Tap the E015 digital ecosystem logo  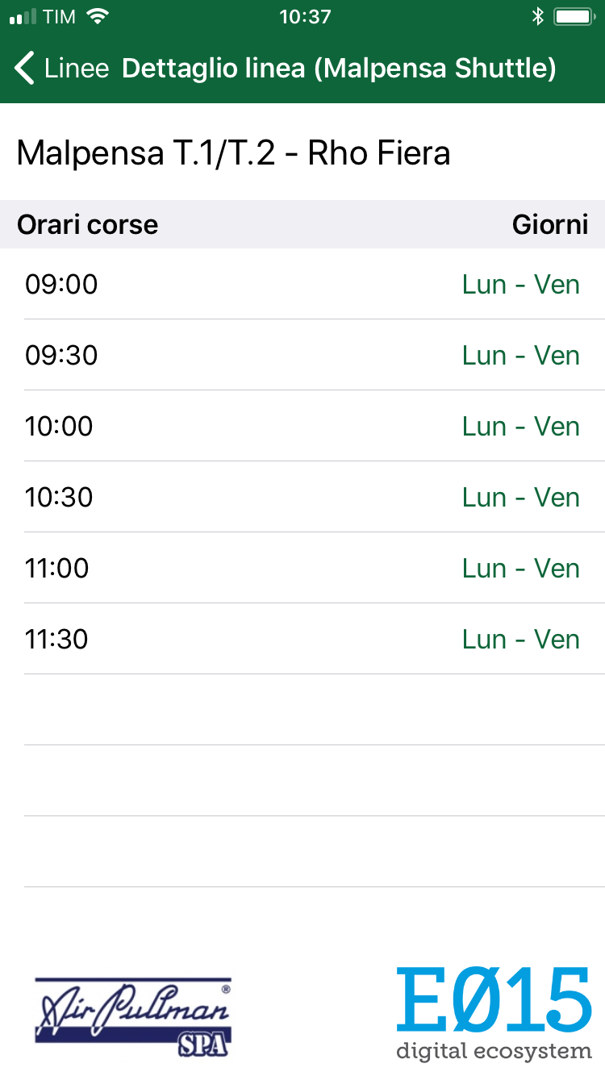tap(494, 1013)
